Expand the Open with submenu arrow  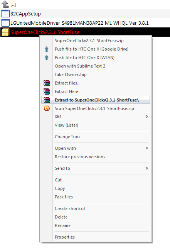click(147, 148)
